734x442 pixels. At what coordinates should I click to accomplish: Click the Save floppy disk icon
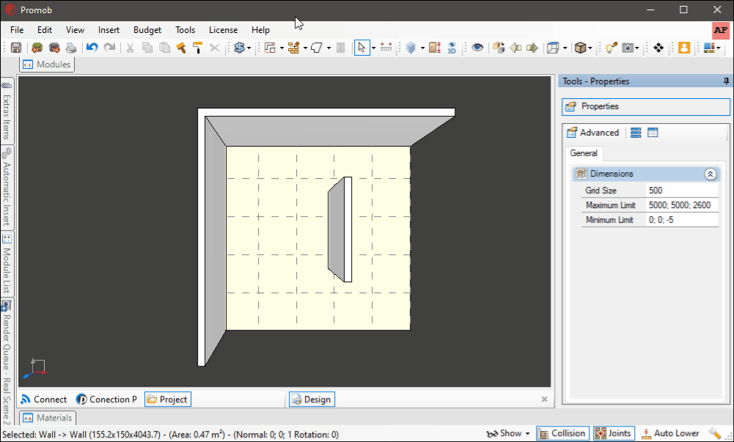(x=16, y=48)
